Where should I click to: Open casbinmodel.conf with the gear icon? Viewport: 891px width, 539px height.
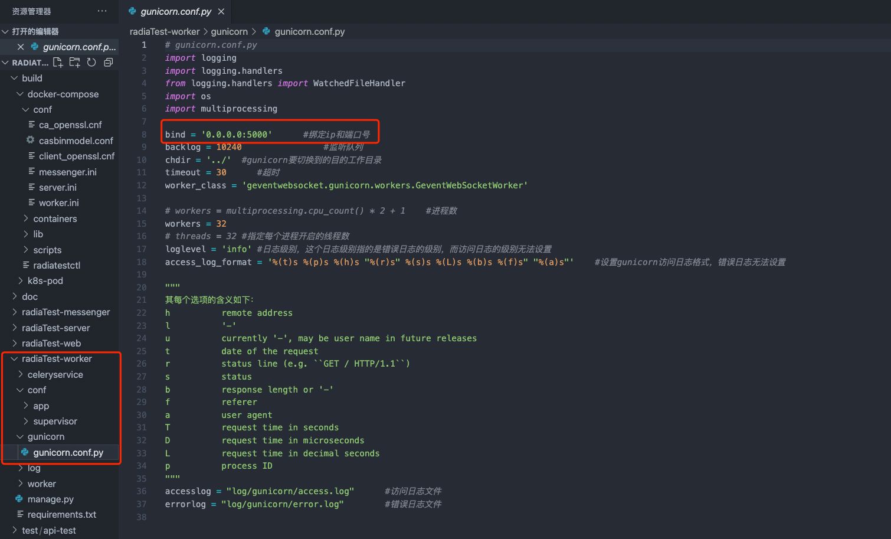click(x=76, y=141)
